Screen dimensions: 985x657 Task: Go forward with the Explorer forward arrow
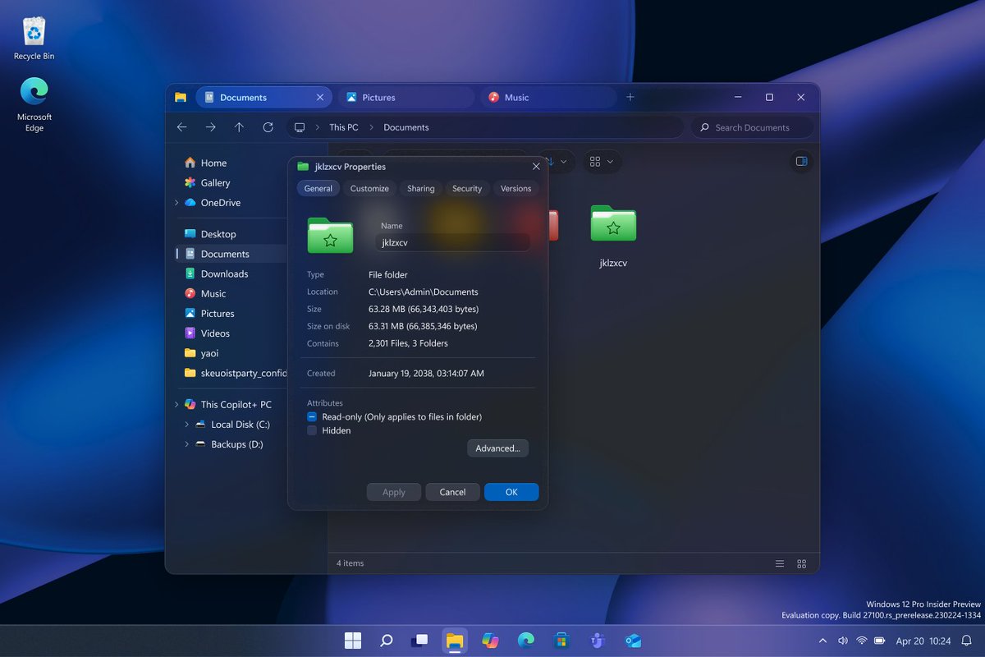(211, 127)
